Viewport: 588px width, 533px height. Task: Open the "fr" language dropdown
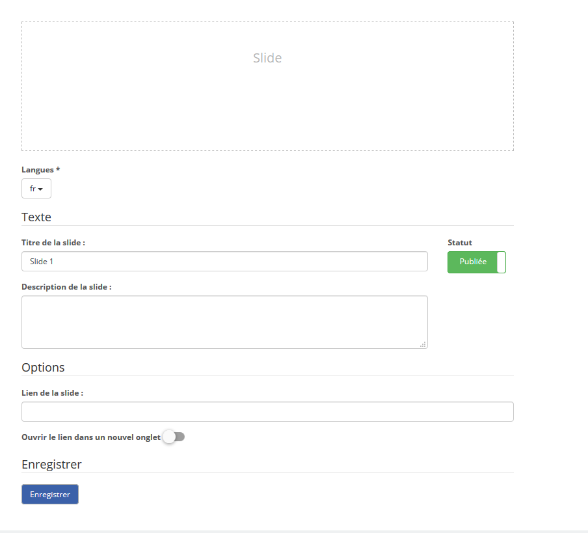pyautogui.click(x=36, y=188)
